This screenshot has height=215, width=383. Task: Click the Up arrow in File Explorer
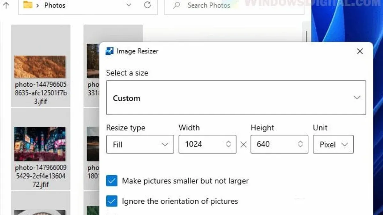pyautogui.click(x=6, y=5)
